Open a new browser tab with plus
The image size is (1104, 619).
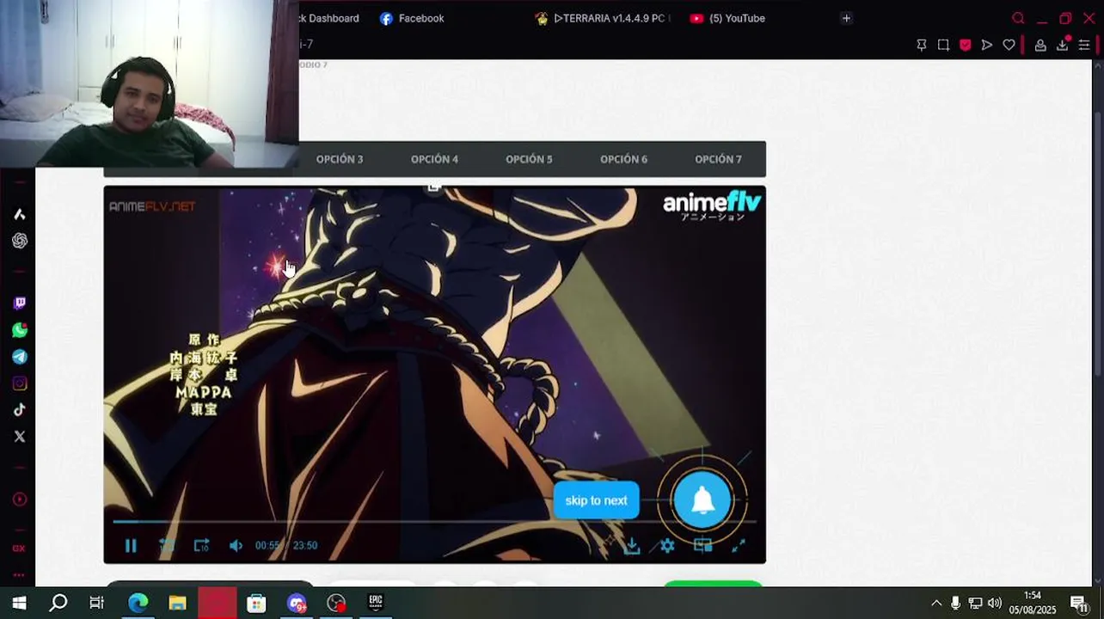(846, 18)
